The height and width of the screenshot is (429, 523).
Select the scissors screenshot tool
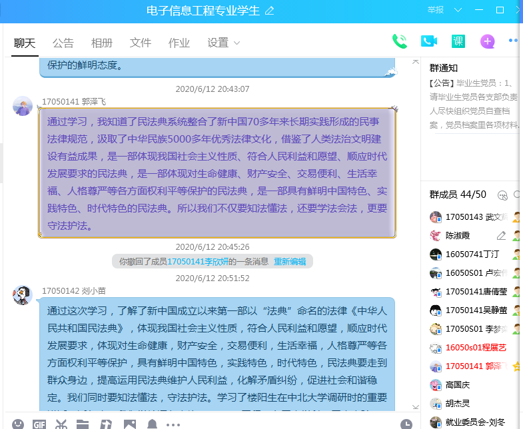(61, 424)
